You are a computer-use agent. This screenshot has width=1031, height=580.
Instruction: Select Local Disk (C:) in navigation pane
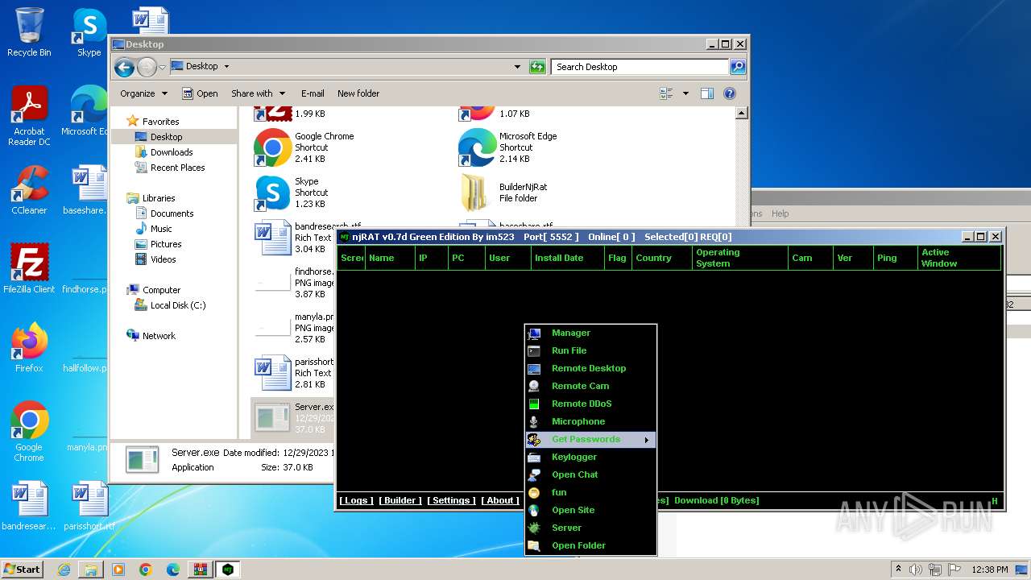point(178,305)
